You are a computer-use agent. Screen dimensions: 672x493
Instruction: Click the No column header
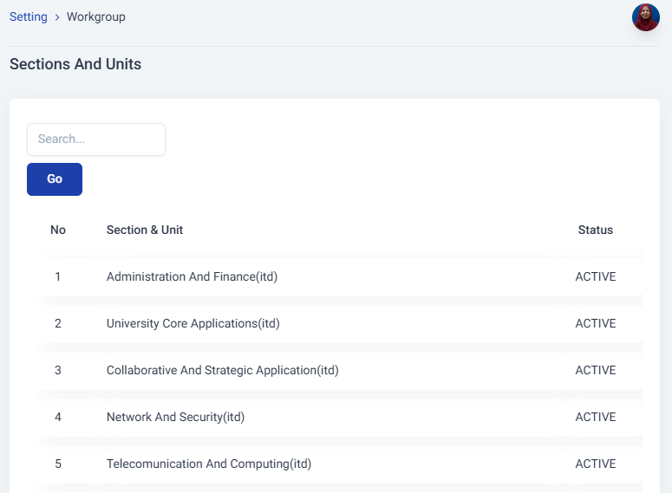click(58, 230)
